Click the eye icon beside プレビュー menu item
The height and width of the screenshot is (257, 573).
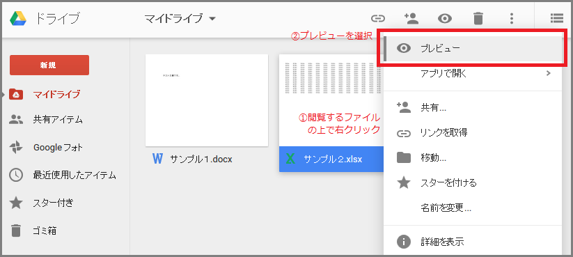(x=403, y=48)
